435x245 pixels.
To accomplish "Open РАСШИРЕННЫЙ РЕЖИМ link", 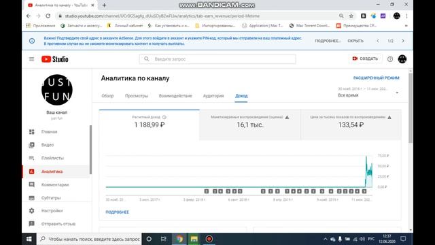I will [376, 78].
